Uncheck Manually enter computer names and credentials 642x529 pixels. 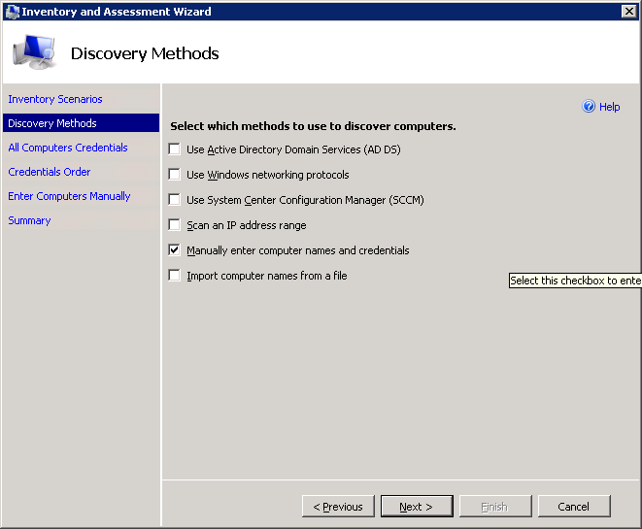(175, 250)
